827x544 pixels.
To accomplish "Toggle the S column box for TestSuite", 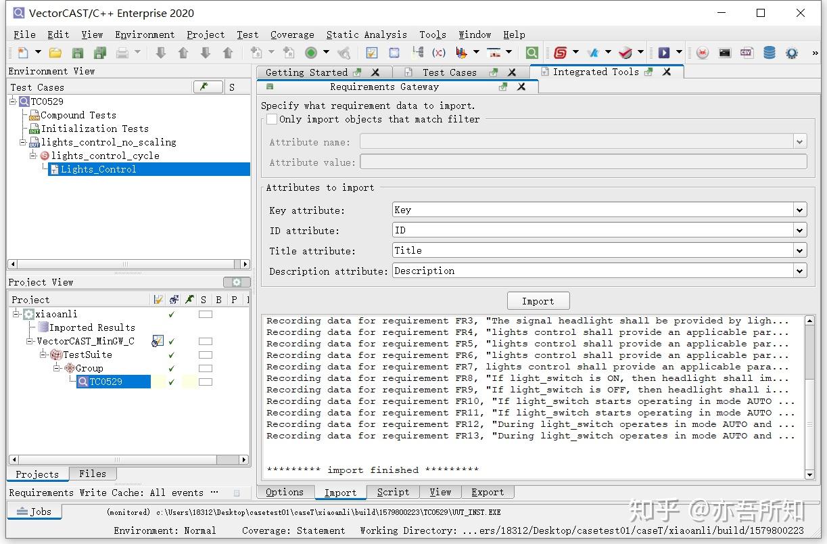I will [205, 355].
